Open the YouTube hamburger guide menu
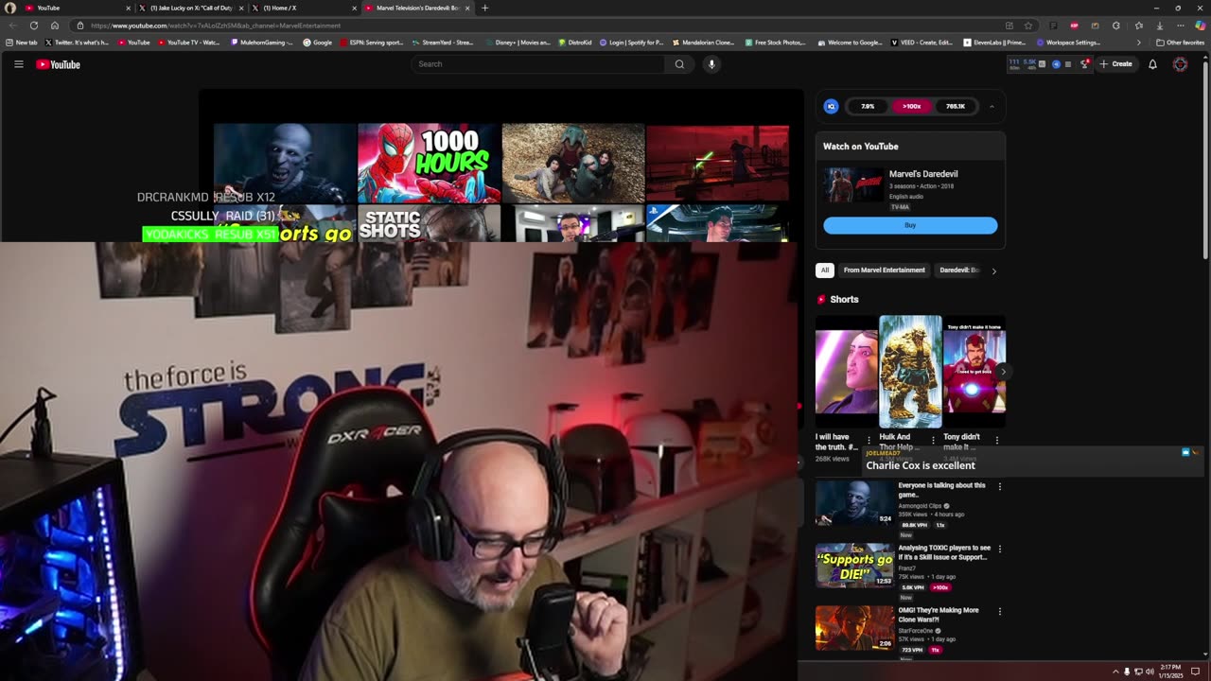The image size is (1211, 681). click(18, 64)
